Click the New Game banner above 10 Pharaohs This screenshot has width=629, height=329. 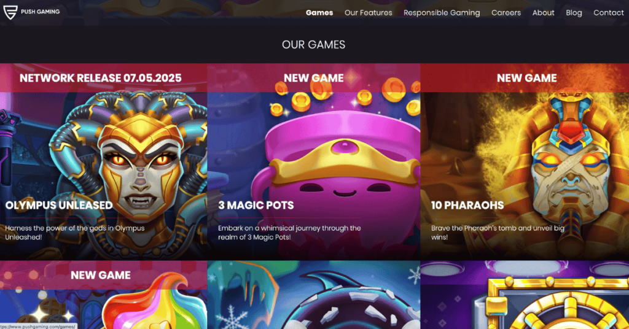tap(526, 78)
